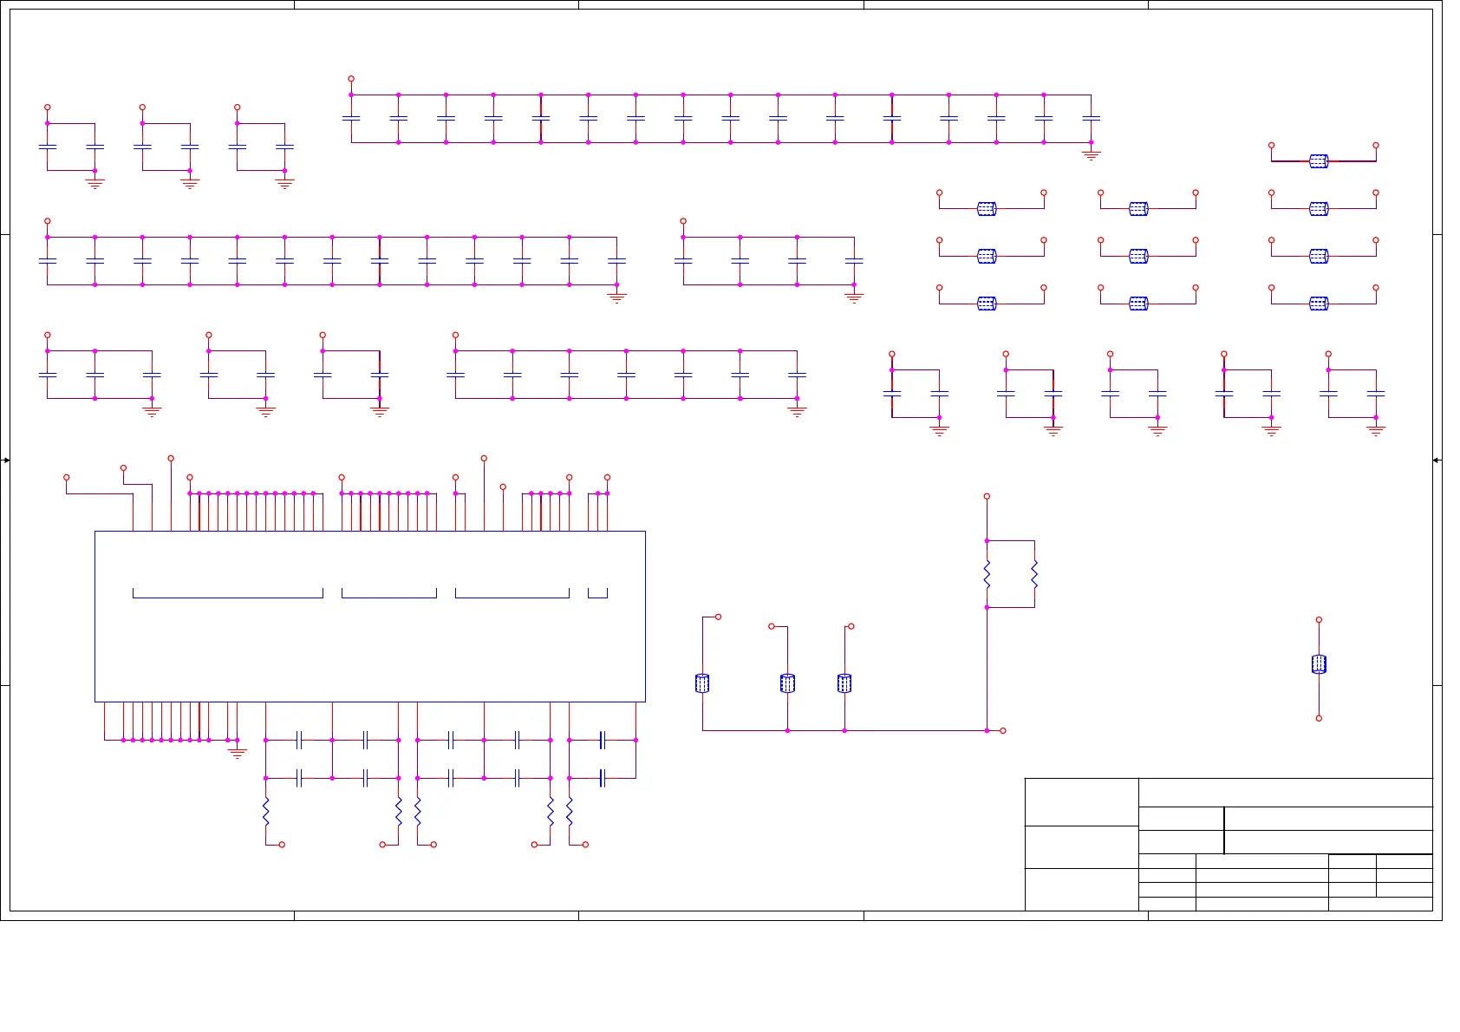
Task: Select ground symbol of the thirteen-capacitor row
Action: click(x=616, y=297)
